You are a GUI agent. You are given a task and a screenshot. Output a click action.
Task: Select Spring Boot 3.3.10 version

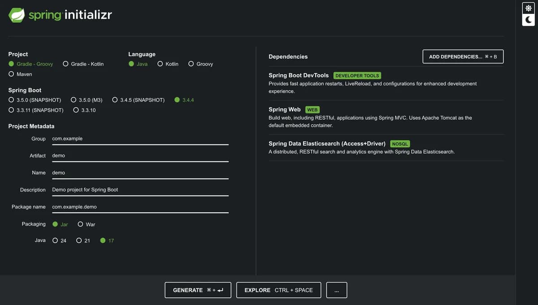(84, 110)
